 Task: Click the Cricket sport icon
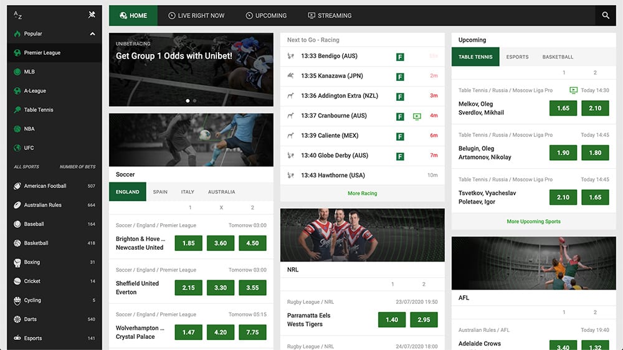[17, 281]
